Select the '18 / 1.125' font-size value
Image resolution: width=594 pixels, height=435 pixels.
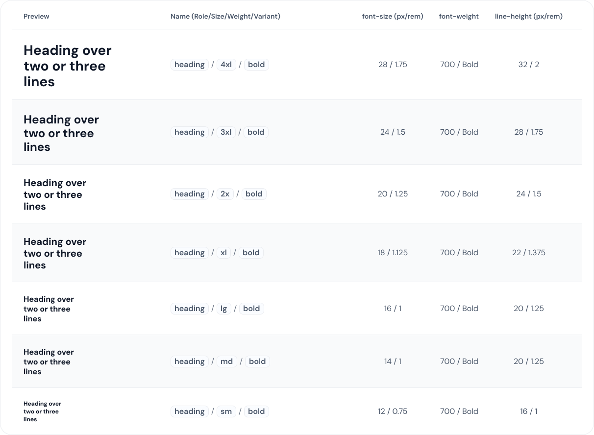coord(393,252)
